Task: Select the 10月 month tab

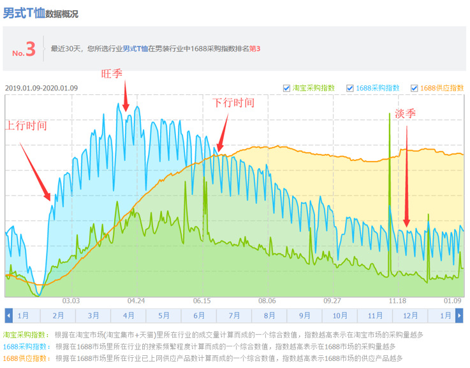Action: [340, 315]
